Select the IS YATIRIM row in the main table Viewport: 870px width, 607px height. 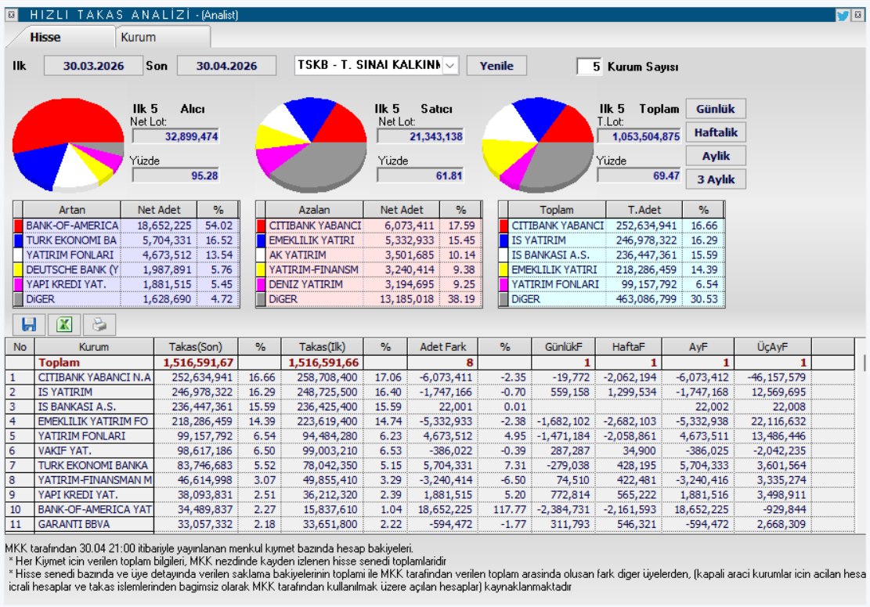click(x=430, y=392)
